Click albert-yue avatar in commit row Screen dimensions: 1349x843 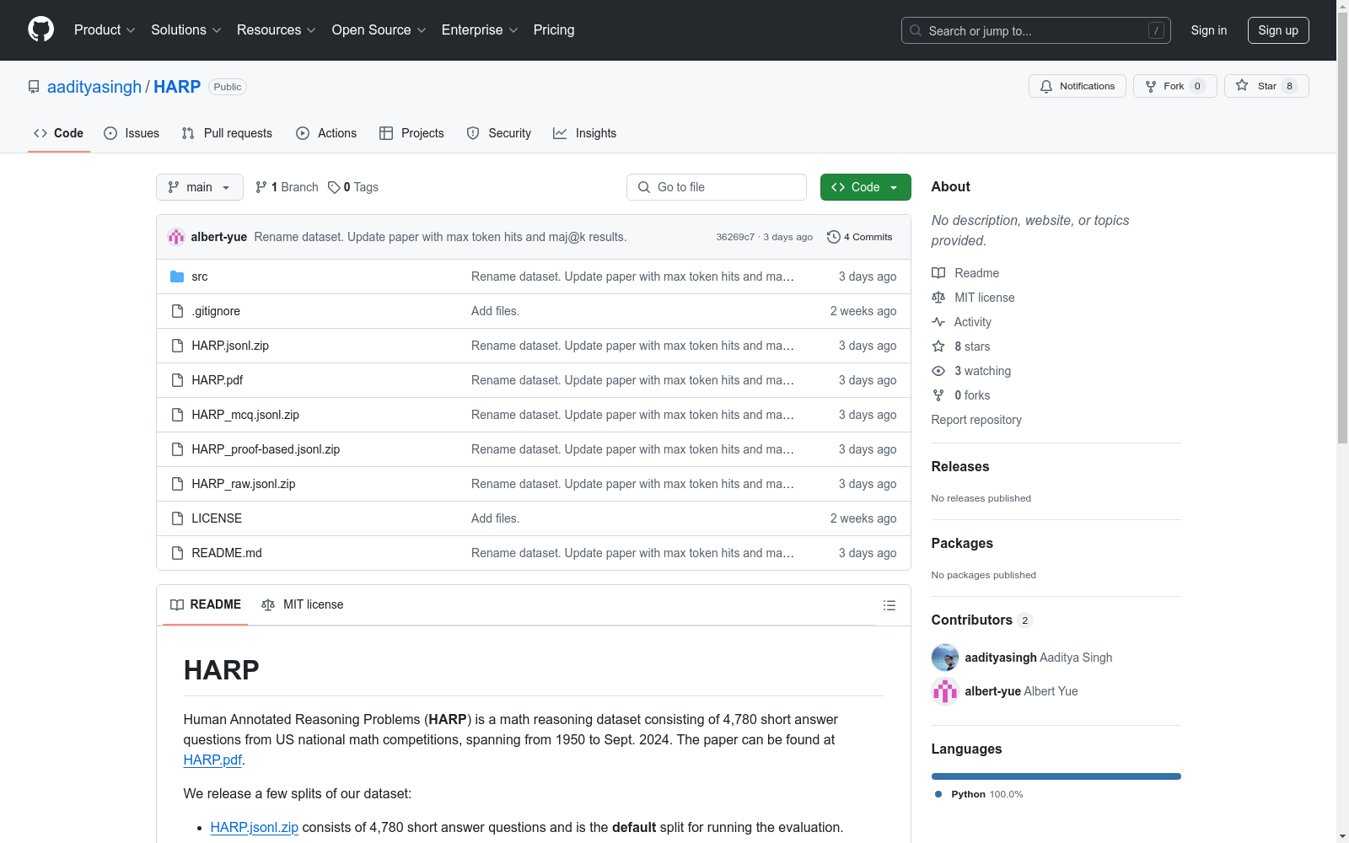[x=176, y=237]
